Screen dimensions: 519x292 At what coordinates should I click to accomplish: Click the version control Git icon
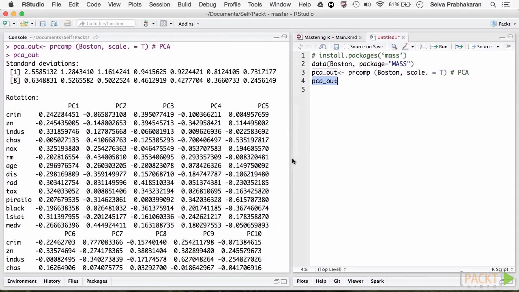coord(146,24)
